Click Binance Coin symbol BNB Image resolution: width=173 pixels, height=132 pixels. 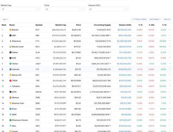tap(38, 103)
